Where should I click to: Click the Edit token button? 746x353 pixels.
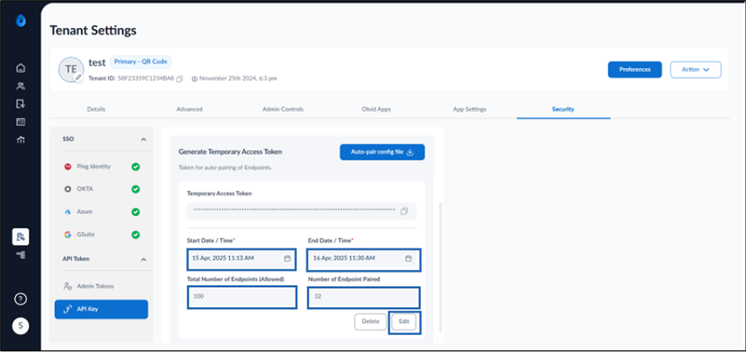[404, 321]
